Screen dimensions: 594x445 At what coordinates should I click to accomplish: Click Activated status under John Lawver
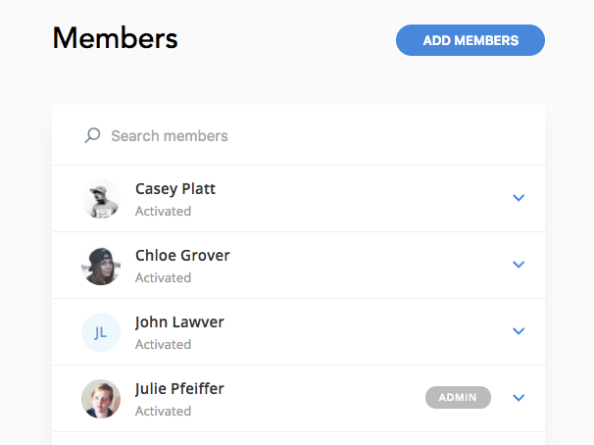[x=164, y=345]
